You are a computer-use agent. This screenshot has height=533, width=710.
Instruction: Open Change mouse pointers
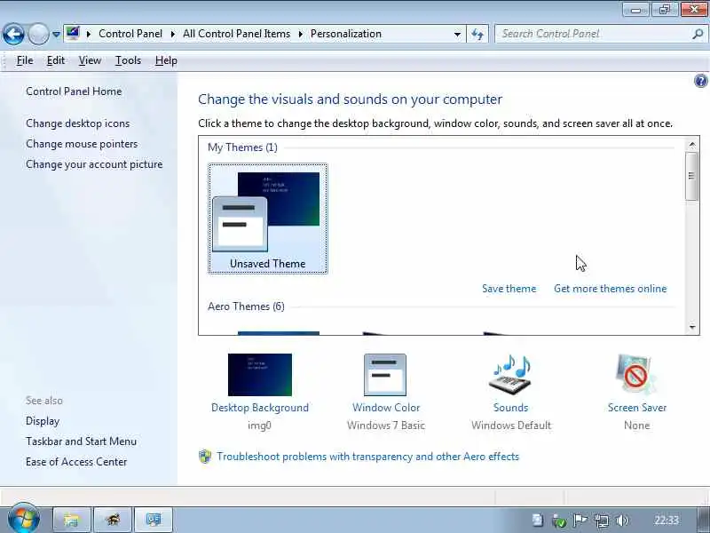[82, 144]
